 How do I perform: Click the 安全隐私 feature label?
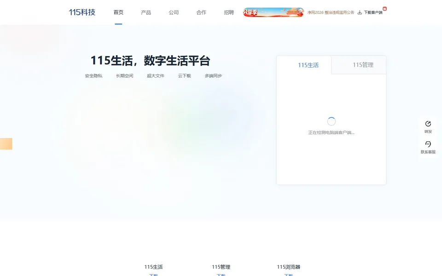(x=93, y=76)
